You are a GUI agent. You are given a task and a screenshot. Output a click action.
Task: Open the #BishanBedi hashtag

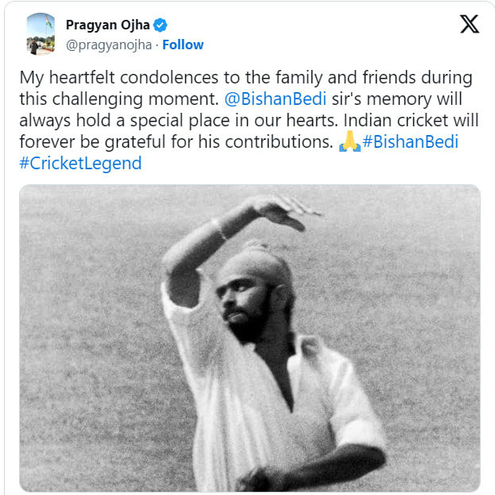pyautogui.click(x=411, y=141)
